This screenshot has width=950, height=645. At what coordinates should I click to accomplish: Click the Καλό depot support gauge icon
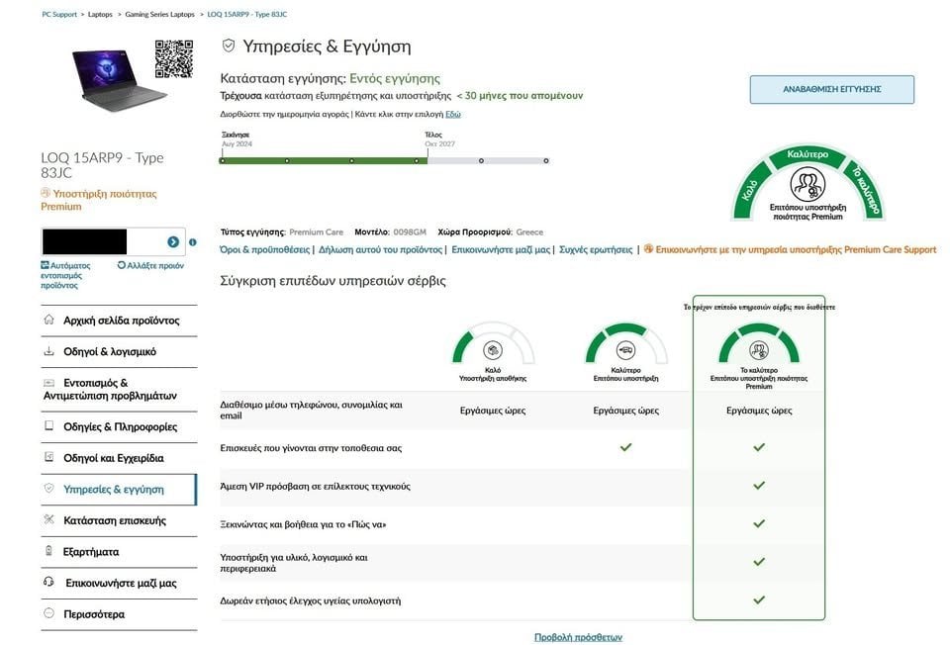[x=493, y=350]
